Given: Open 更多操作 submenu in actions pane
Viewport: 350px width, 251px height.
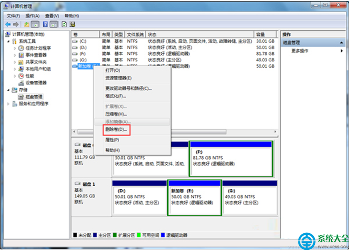Looking at the screenshot, I should click(313, 51).
